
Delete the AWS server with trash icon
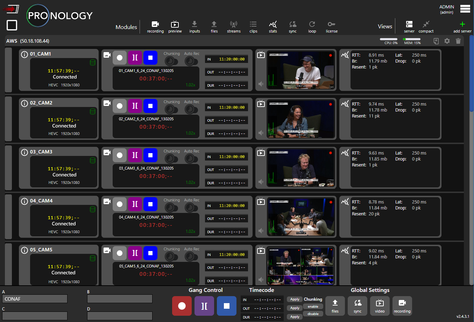458,41
